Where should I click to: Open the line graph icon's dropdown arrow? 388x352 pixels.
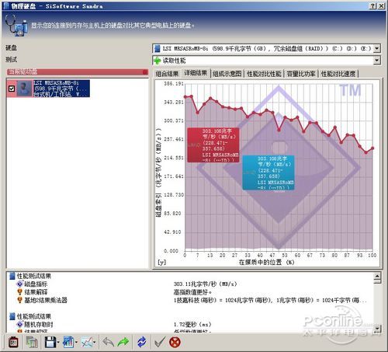tap(95, 343)
